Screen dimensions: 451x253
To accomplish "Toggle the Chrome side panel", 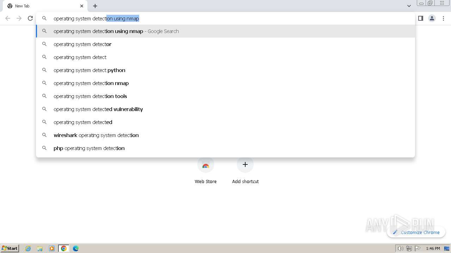I will coord(420,18).
